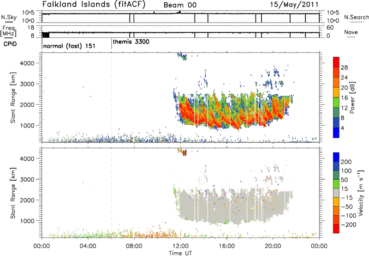Click the '20:00' time tick label
This screenshot has width=369, height=256.
[273, 246]
